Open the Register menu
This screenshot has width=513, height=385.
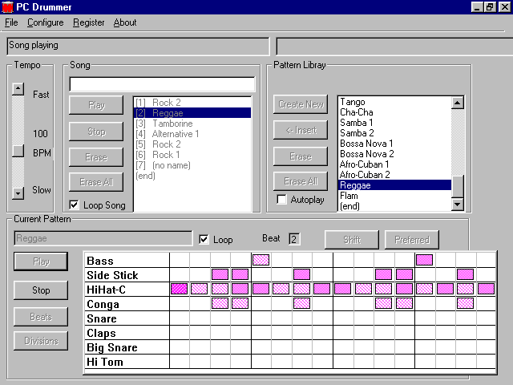(88, 22)
